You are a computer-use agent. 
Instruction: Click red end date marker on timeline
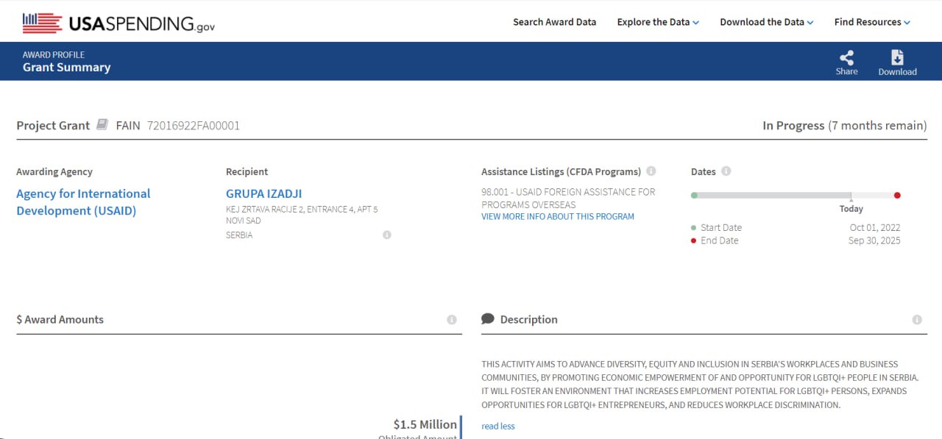click(897, 196)
